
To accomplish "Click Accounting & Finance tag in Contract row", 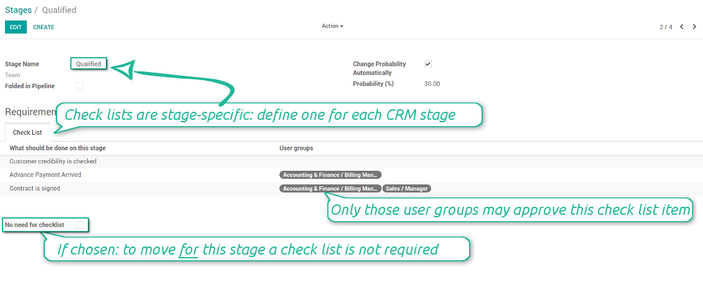I will tap(330, 189).
